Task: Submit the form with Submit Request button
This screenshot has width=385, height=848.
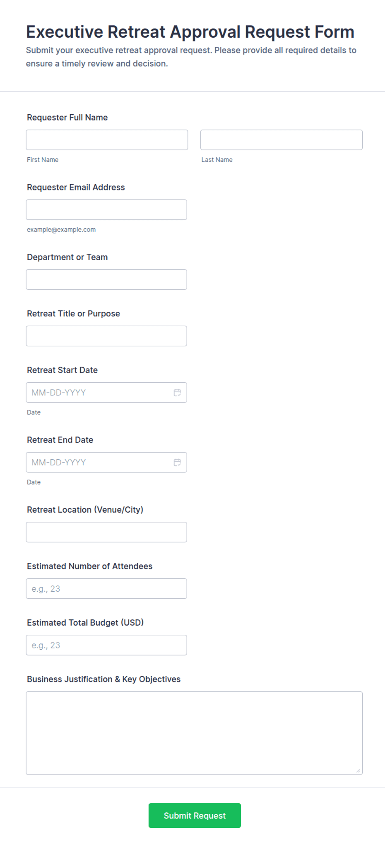Action: pyautogui.click(x=195, y=816)
